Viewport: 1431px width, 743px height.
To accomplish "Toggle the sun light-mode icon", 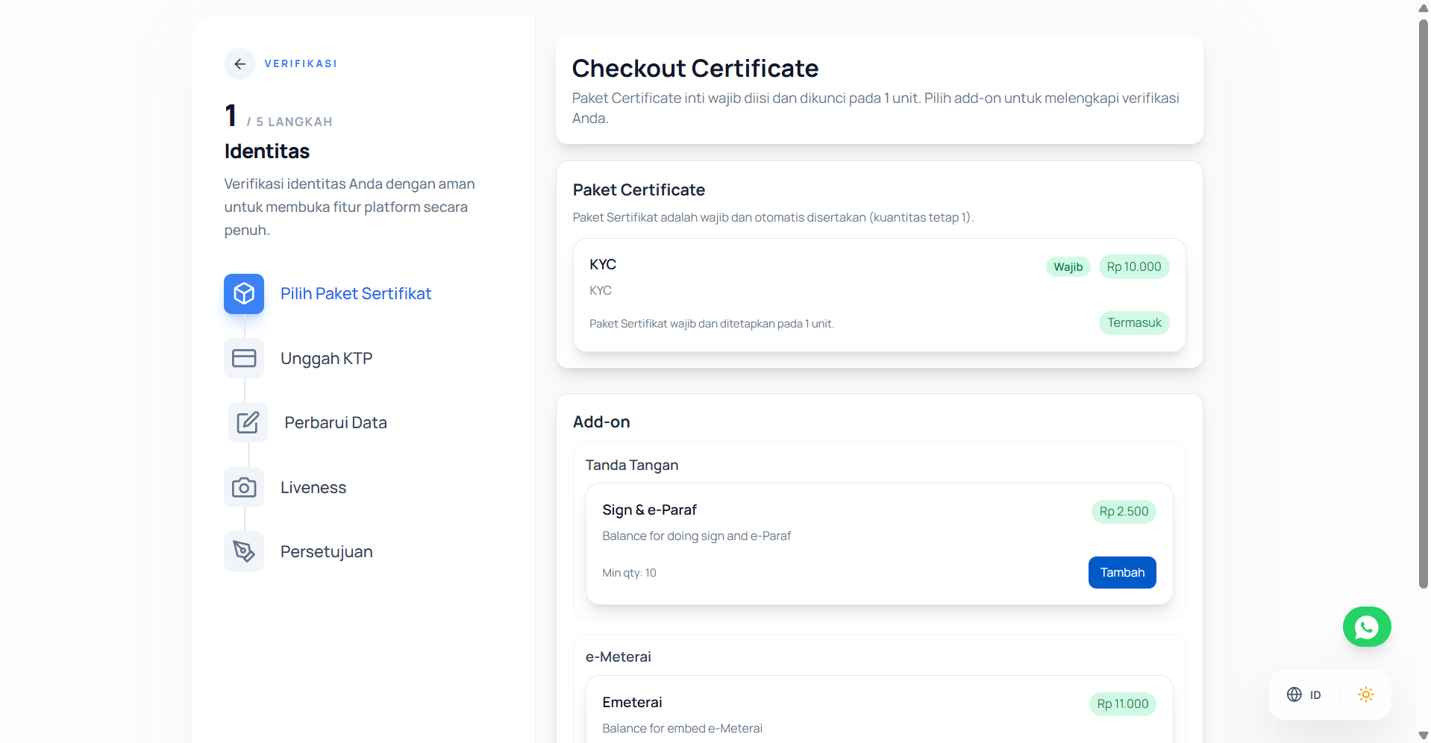I will tap(1366, 695).
